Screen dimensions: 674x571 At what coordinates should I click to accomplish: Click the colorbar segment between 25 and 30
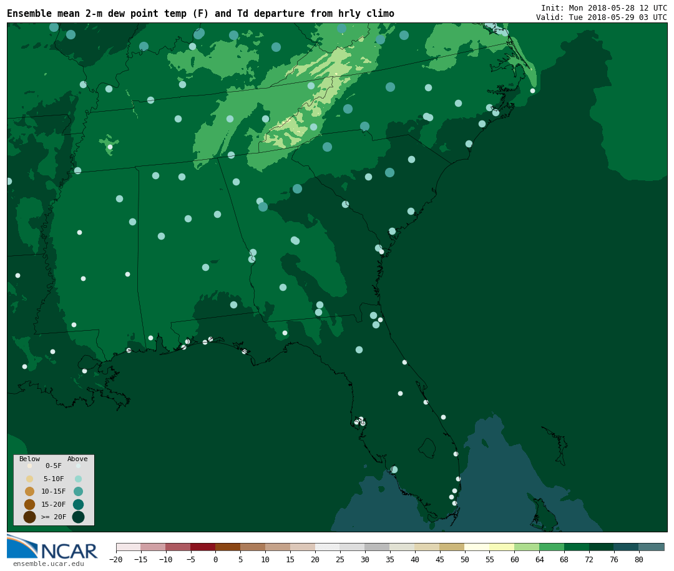point(352,547)
